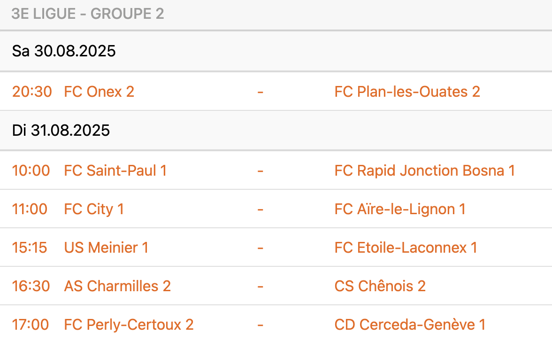The image size is (552, 341).
Task: Select the 20:30 kickoff time link
Action: (32, 92)
